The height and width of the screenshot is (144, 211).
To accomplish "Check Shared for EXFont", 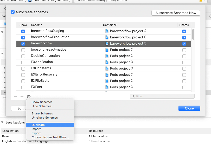I will (x=184, y=87).
